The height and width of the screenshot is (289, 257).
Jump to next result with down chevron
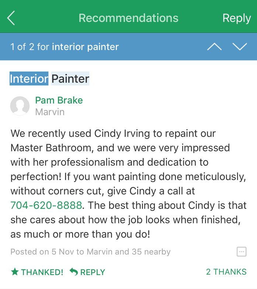coord(240,46)
